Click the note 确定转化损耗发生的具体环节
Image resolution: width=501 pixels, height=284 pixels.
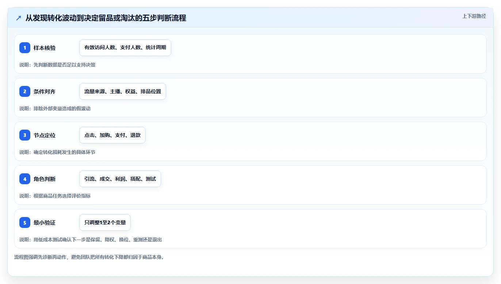click(57, 152)
